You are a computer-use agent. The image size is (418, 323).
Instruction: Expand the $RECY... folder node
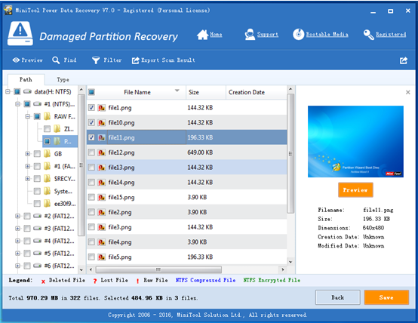coord(27,178)
